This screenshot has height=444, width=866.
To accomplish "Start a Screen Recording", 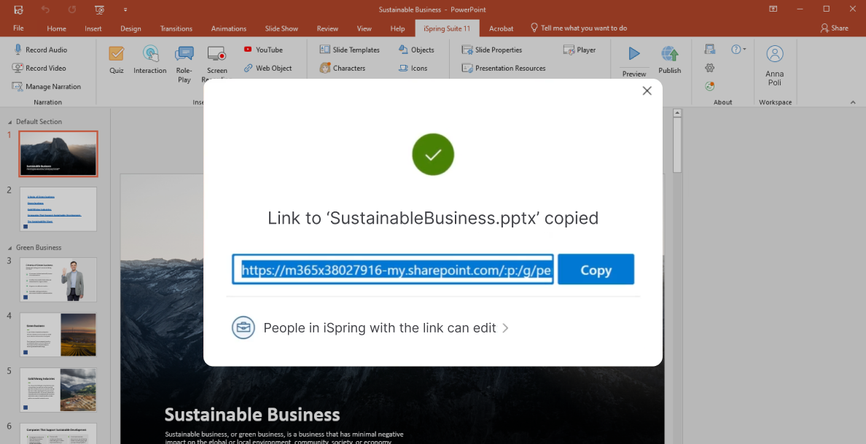I will (216, 61).
